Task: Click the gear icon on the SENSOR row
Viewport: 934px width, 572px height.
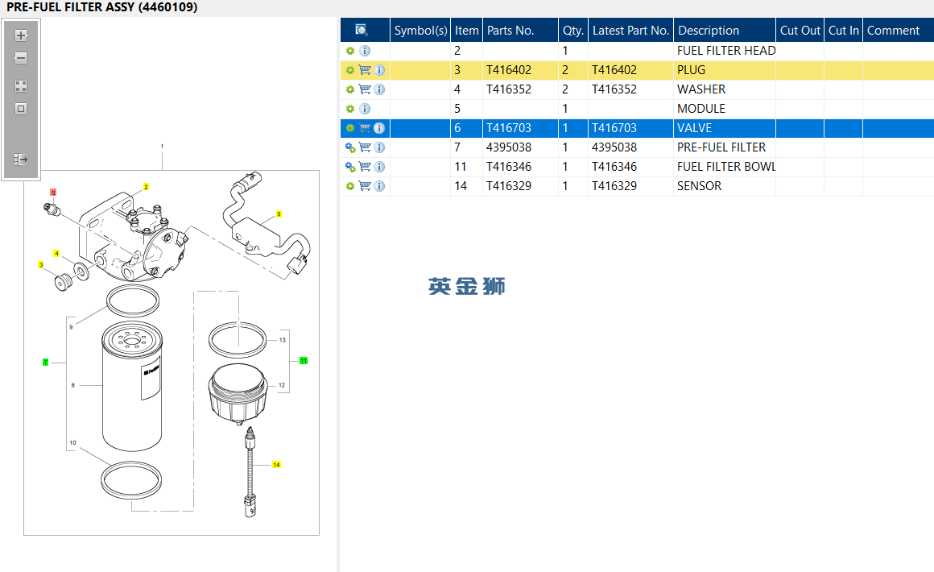Action: tap(350, 186)
